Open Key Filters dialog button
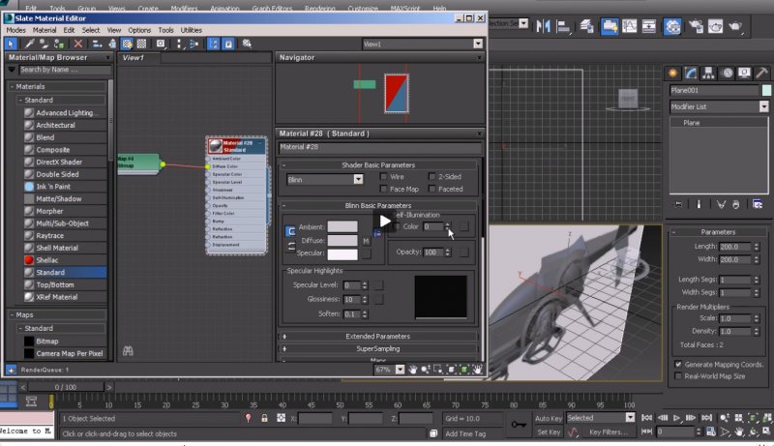774x446 pixels. coord(609,432)
